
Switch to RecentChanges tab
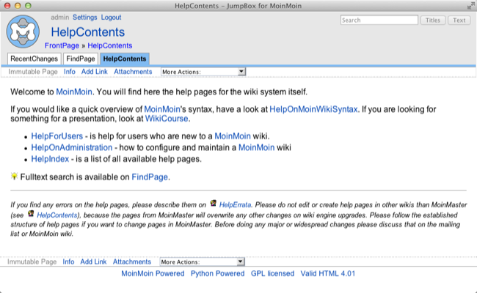coord(34,59)
